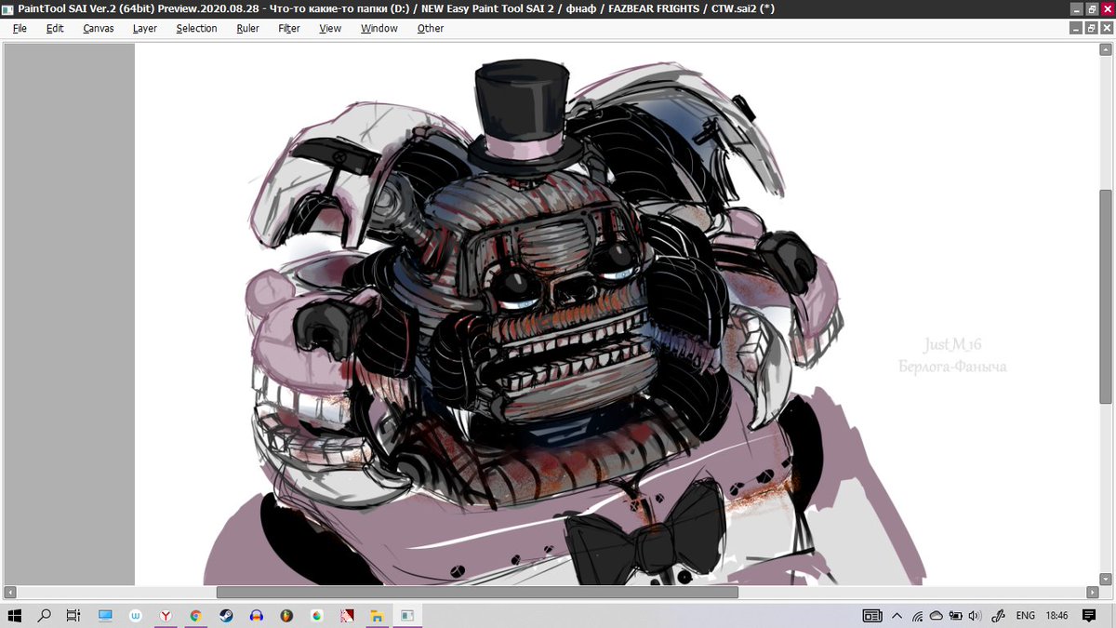Minimize the CTW.sai2 document window
This screenshot has width=1116, height=628.
(1076, 28)
